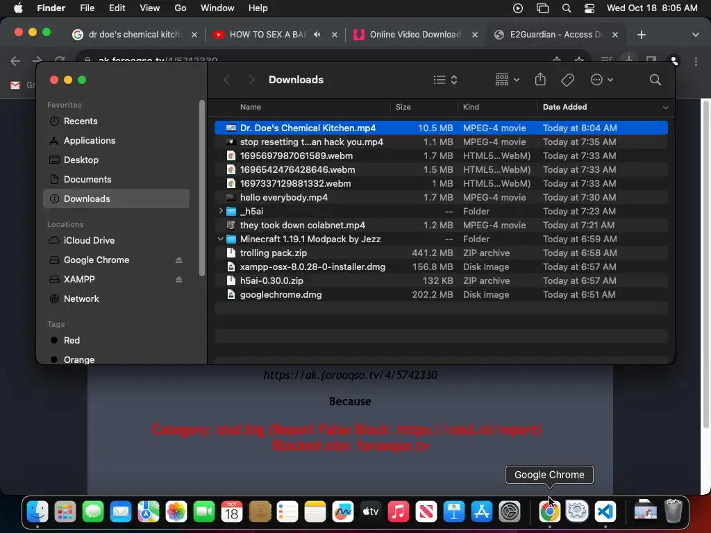Select Desktop in Finder sidebar
The image size is (711, 533).
[116, 160]
